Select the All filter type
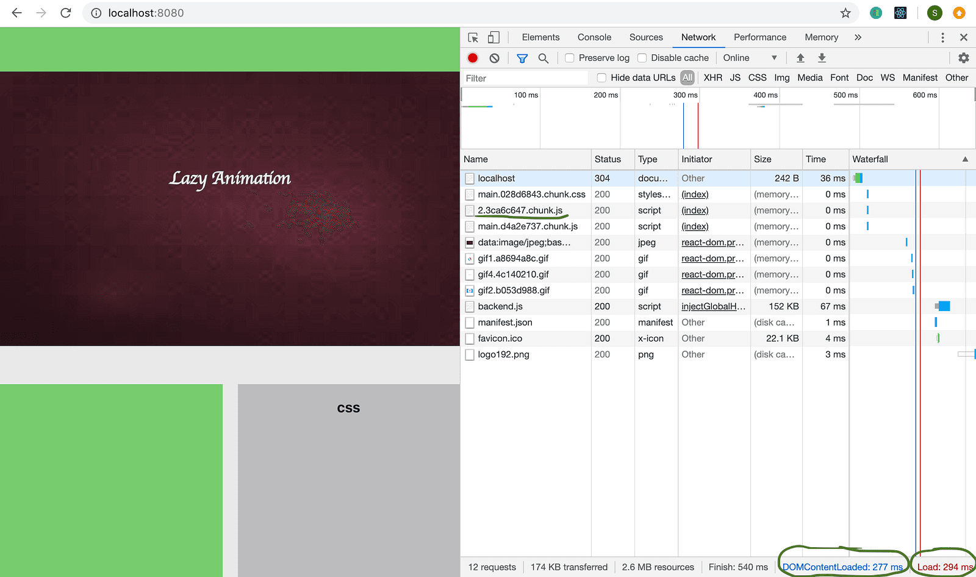Viewport: 976px width, 577px height. (687, 77)
